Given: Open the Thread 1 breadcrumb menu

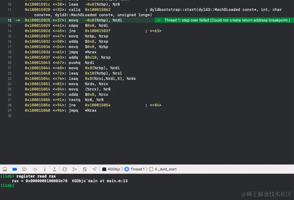Looking at the screenshot, I should tap(135, 169).
